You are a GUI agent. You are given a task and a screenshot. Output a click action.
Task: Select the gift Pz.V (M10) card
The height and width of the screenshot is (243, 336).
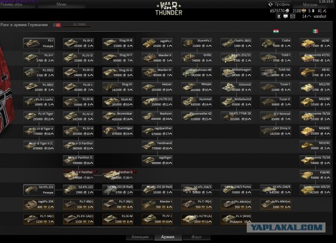[x=236, y=219]
